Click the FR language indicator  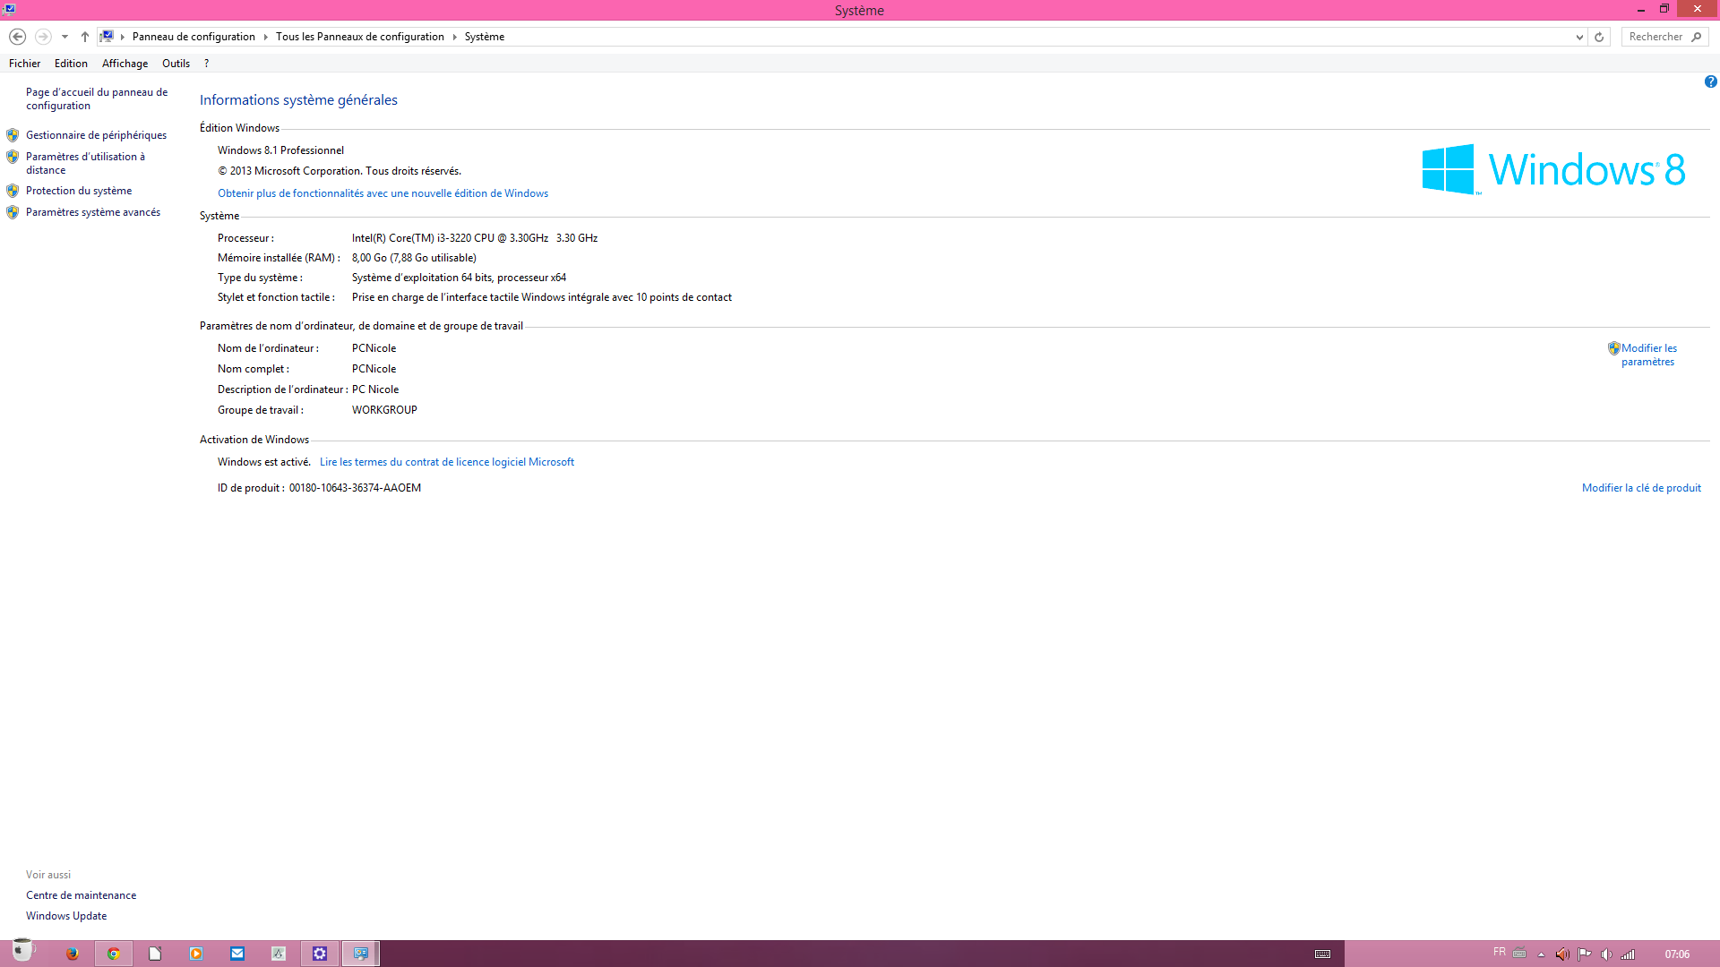tap(1500, 953)
